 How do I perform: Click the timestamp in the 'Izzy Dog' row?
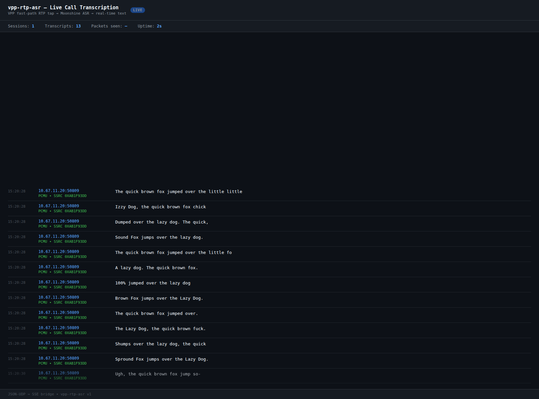tap(17, 207)
